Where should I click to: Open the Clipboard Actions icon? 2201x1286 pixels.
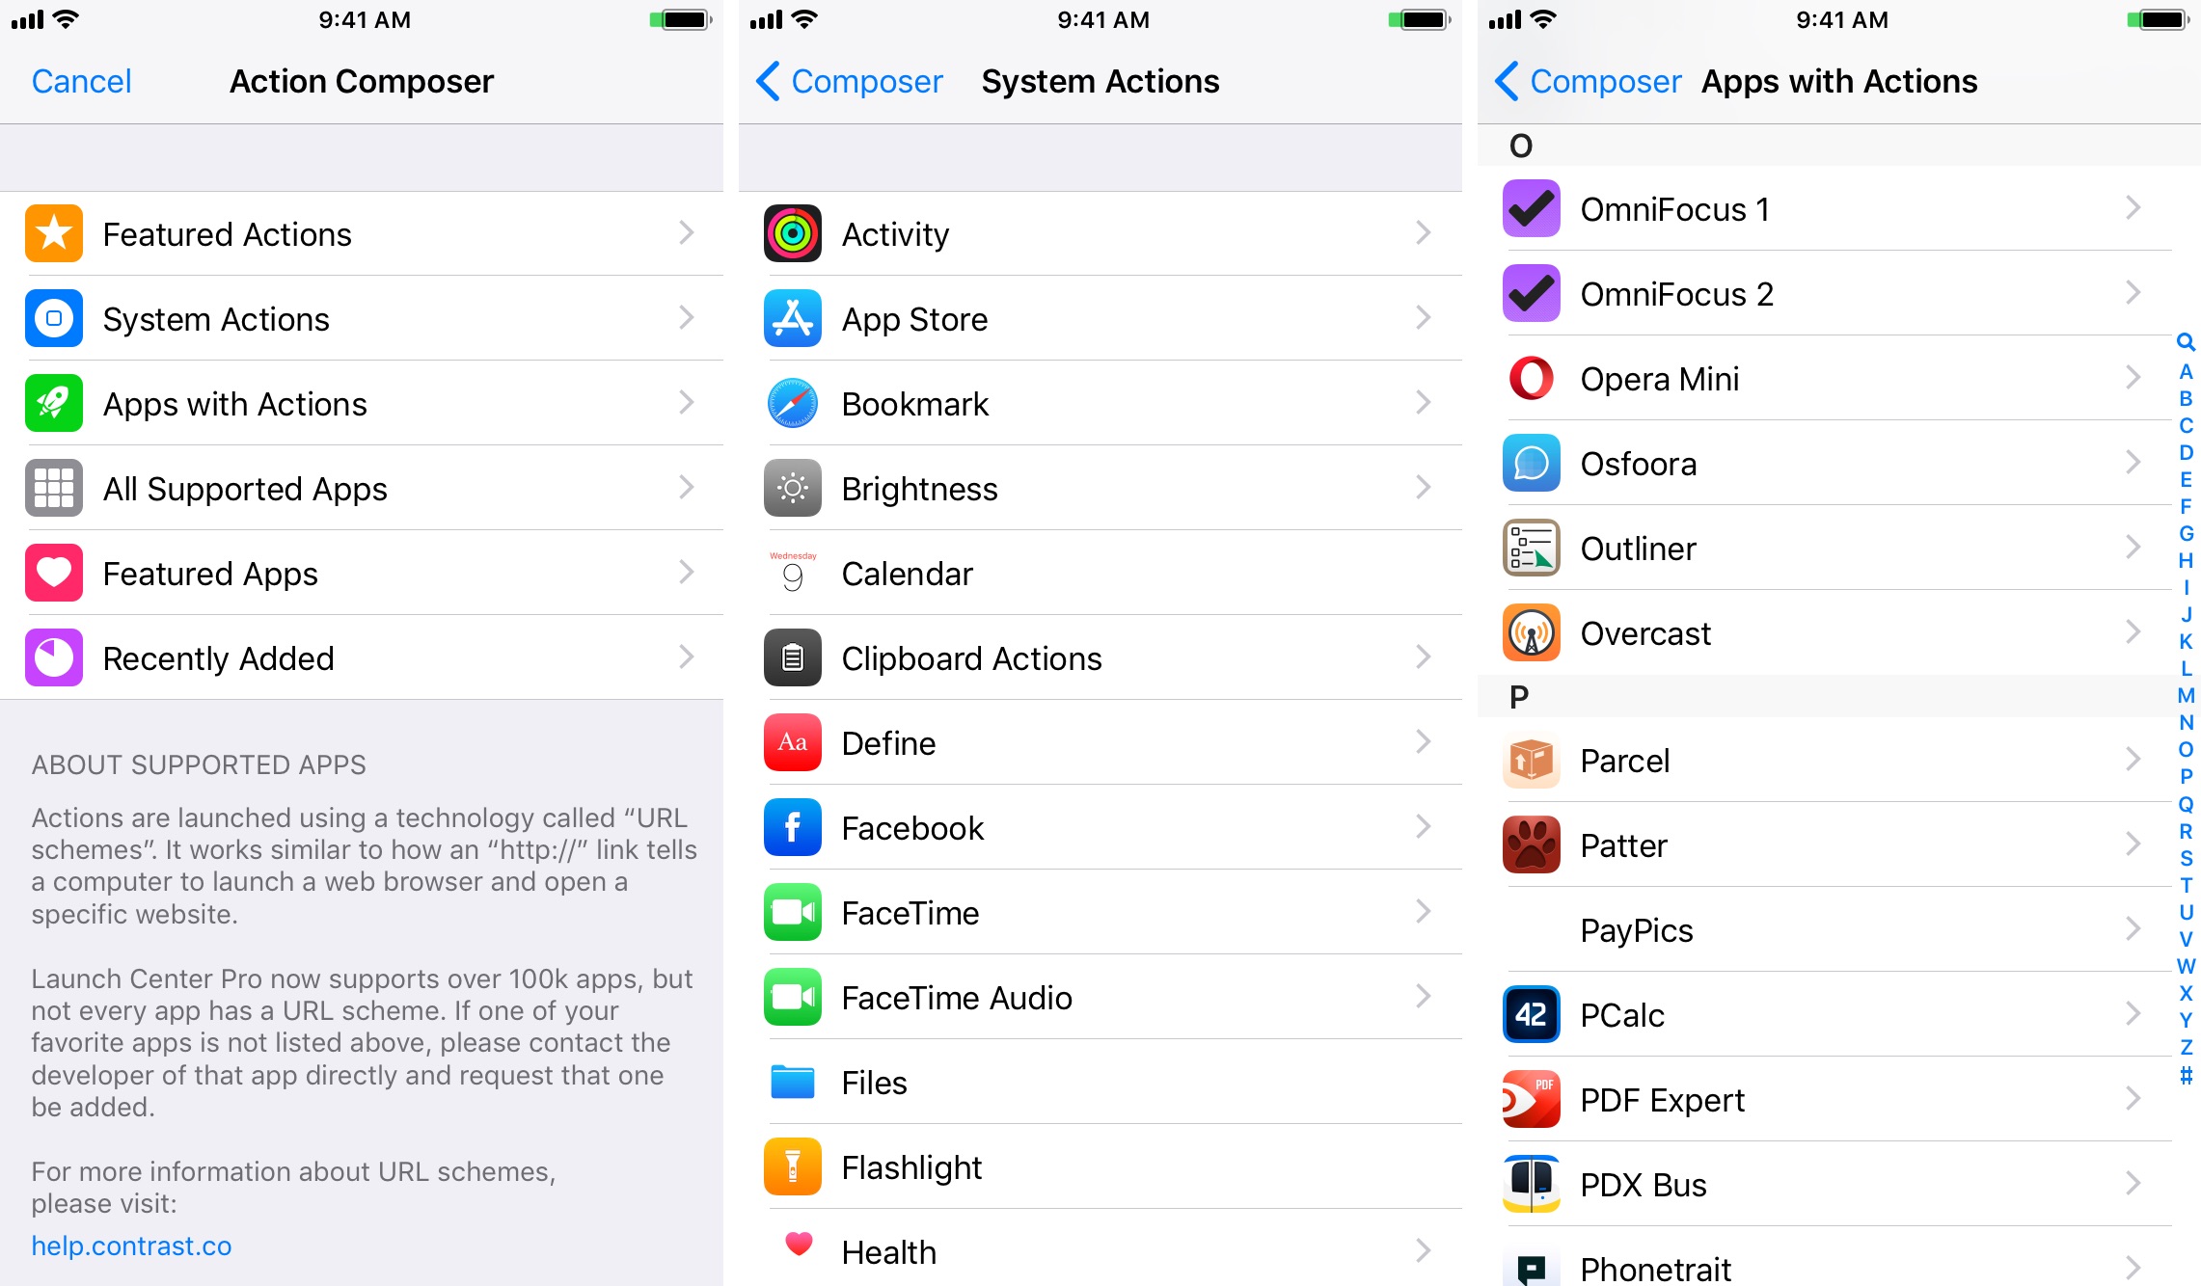(793, 657)
